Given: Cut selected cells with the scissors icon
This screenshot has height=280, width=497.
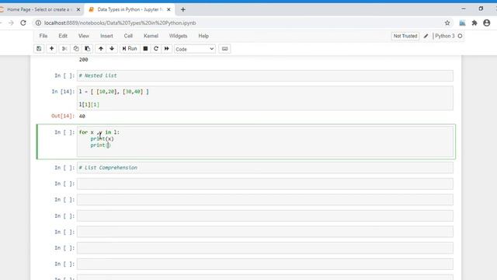Looking at the screenshot, I should point(64,49).
